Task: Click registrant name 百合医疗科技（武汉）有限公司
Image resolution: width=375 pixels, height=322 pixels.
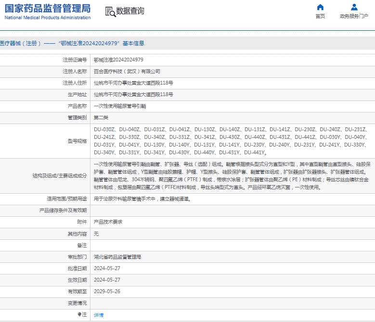Action: tap(127, 72)
